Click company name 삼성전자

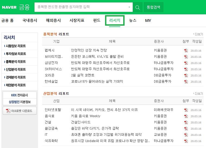coord(51,63)
